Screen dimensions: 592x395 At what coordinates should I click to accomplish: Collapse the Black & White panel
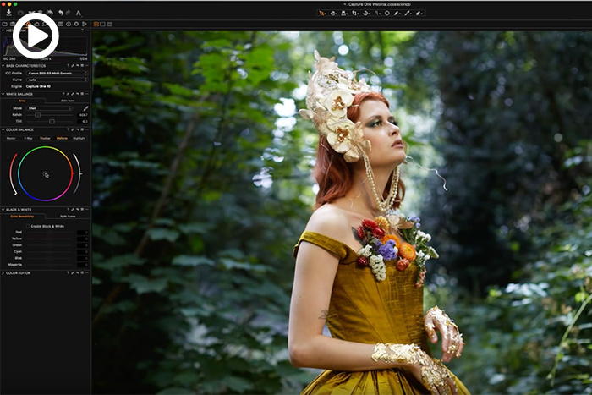(x=3, y=210)
